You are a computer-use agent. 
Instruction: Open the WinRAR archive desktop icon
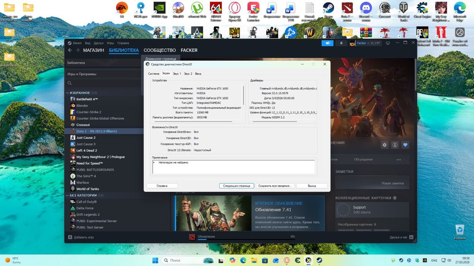tap(366, 32)
